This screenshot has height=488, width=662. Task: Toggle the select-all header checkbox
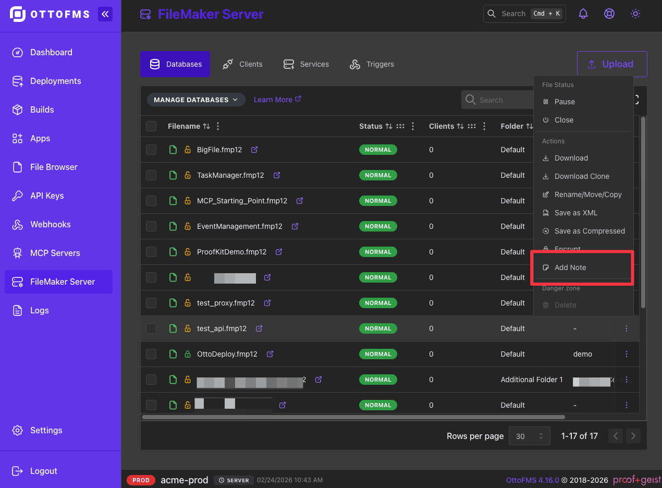coord(151,126)
